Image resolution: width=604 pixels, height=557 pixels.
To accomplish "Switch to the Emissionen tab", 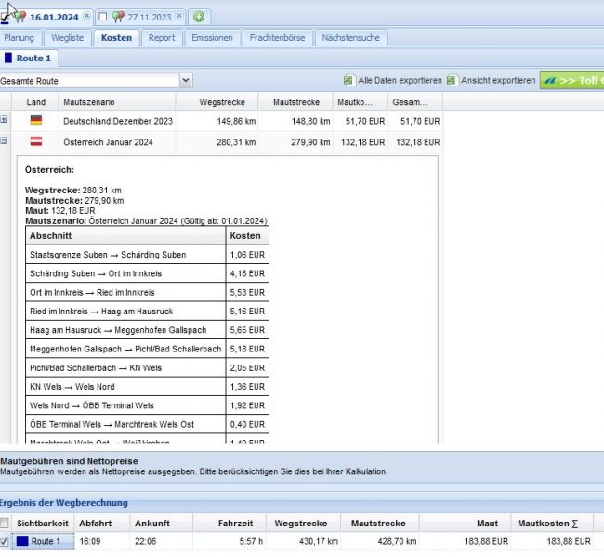I will pos(212,38).
